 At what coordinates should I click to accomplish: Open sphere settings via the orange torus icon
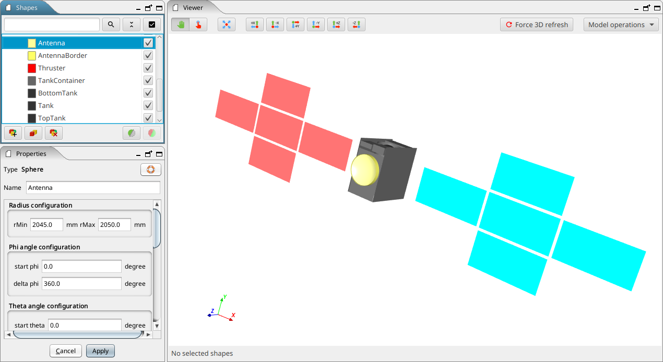[150, 169]
